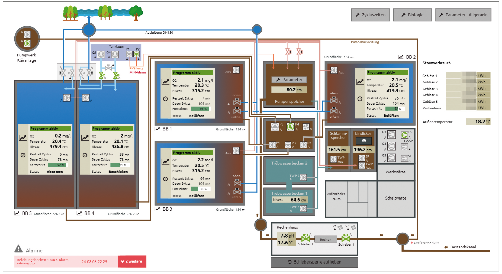Click BB 2 upper valve 'oben'
502x274 pixels.
click(334, 100)
